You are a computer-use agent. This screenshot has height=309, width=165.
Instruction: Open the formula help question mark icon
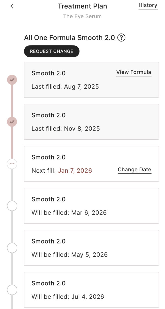[x=122, y=38]
